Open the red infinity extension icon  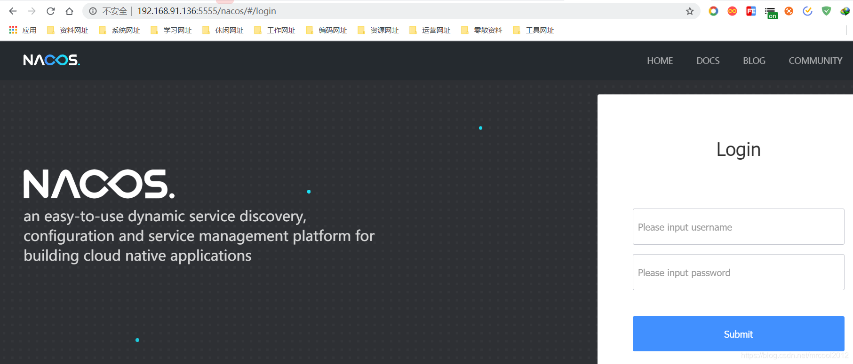(x=732, y=11)
